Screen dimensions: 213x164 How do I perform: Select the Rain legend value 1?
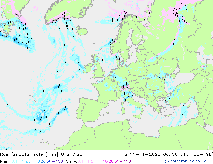(x=23, y=161)
